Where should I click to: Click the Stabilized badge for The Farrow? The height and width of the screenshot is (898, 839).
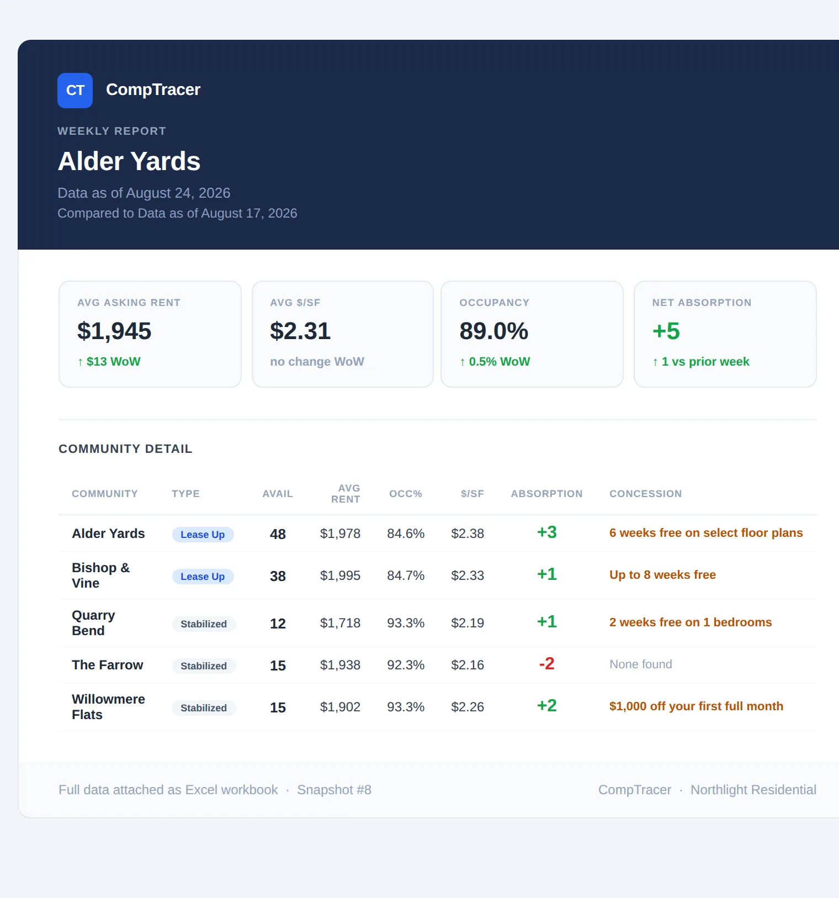pyautogui.click(x=204, y=666)
